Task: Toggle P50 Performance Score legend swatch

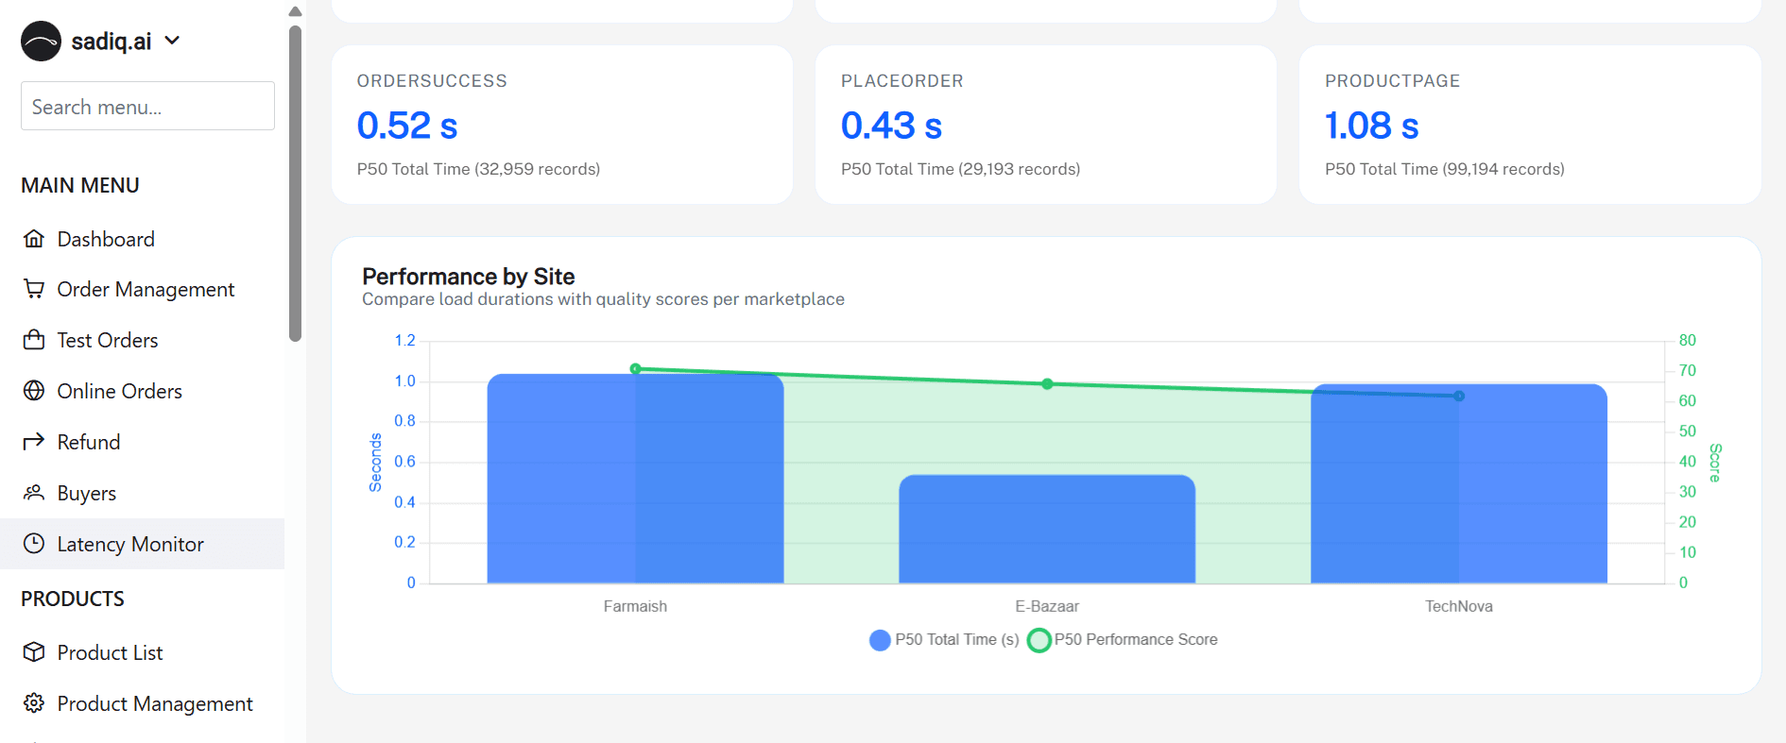Action: 1039,640
